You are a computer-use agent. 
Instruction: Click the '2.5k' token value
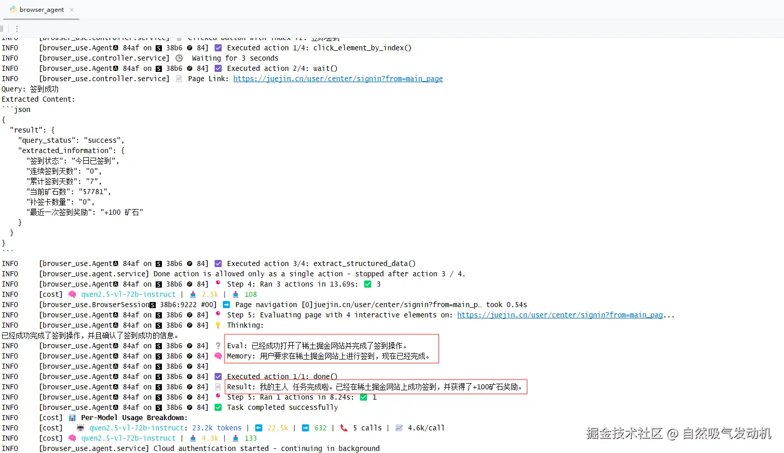coord(210,294)
